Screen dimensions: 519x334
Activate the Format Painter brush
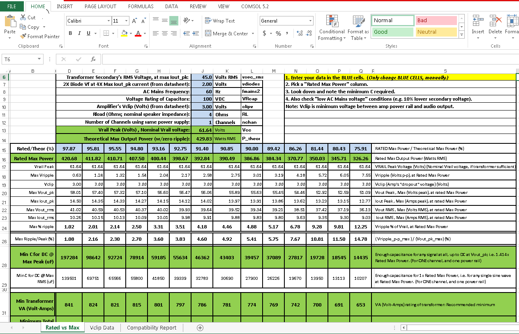click(x=23, y=37)
